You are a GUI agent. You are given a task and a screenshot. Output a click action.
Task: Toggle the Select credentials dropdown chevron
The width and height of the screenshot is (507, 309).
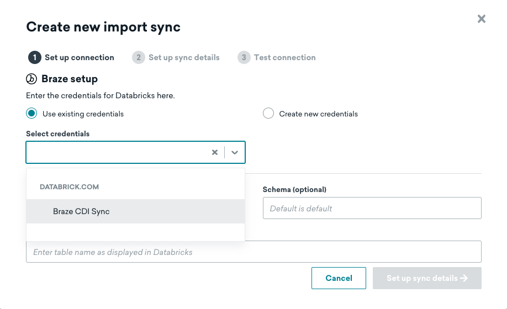pyautogui.click(x=235, y=152)
